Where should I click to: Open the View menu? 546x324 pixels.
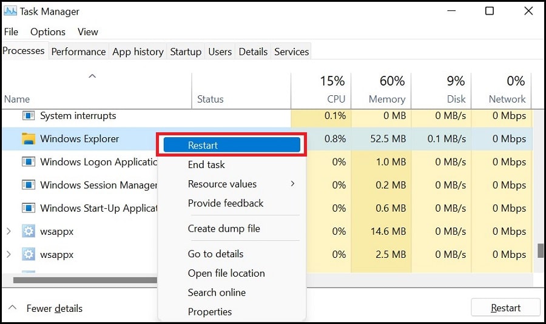(88, 32)
